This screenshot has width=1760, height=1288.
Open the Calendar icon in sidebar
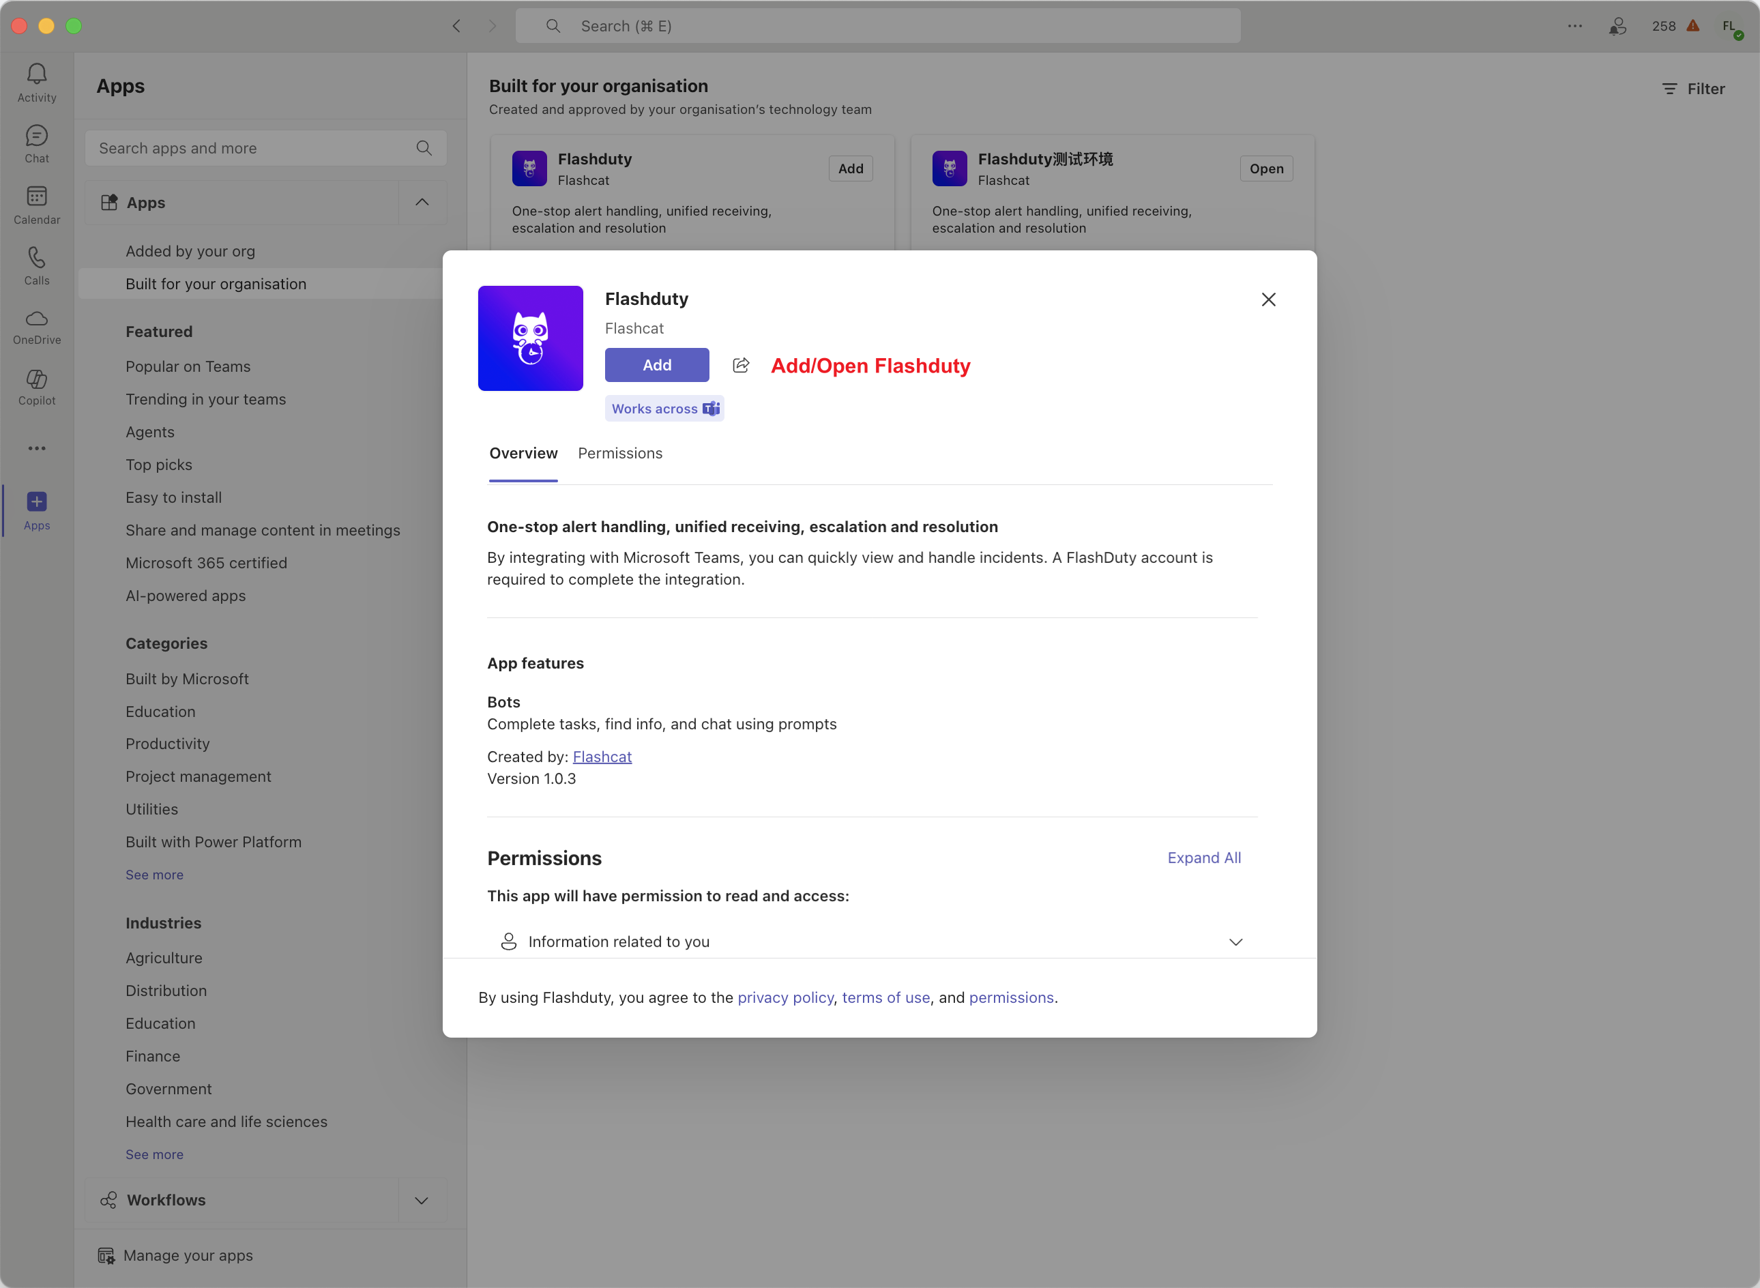click(37, 196)
